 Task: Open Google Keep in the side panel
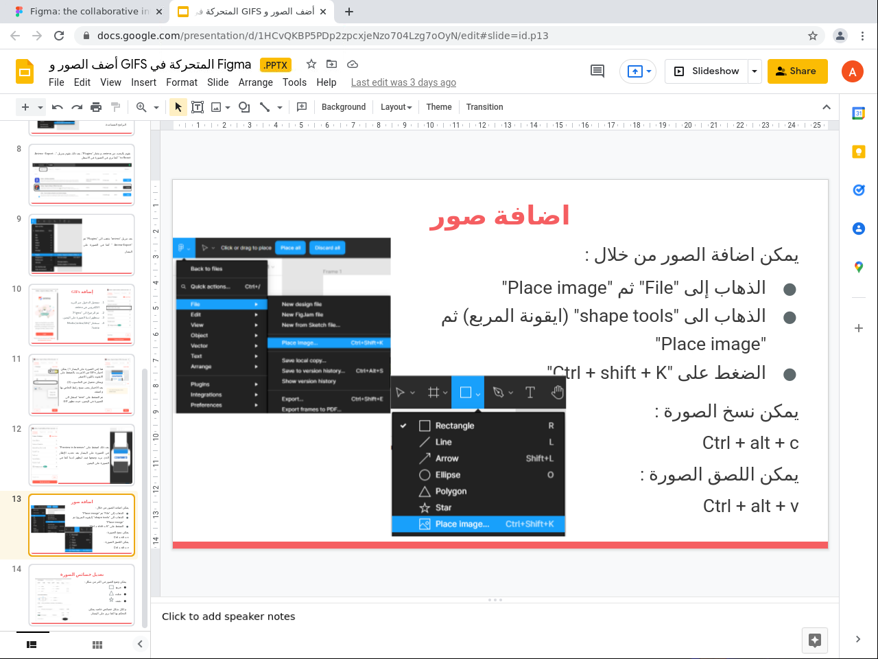859,152
